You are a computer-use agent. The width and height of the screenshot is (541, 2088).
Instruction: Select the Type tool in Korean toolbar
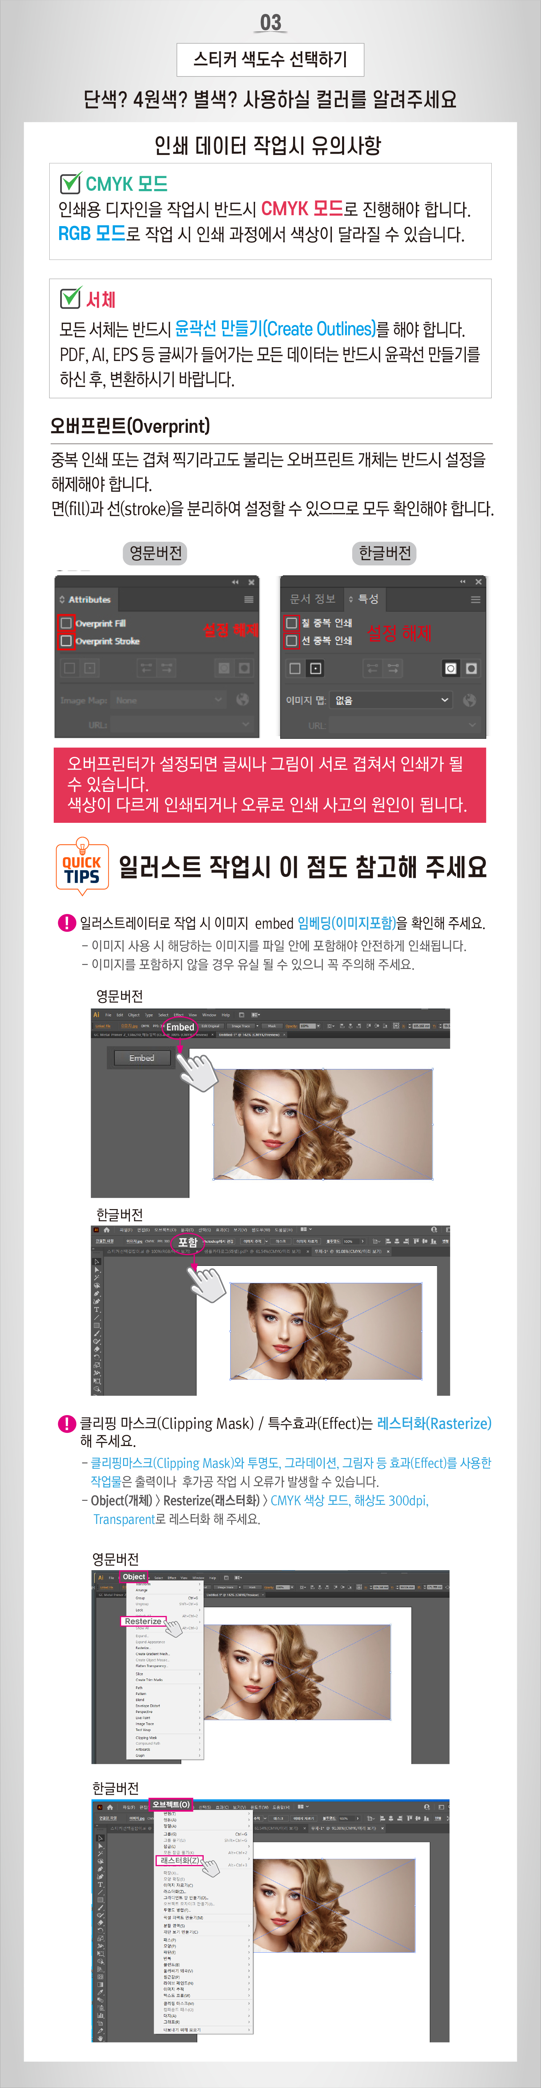(97, 1309)
